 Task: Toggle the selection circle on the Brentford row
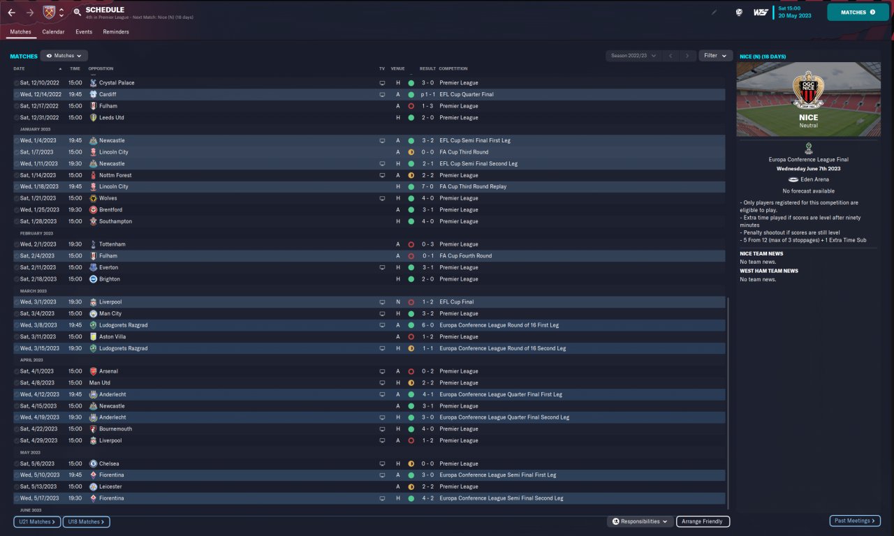17,209
